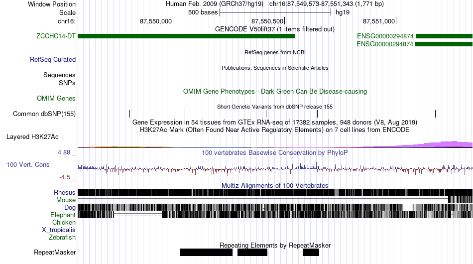Screen dimensions: 473x264
Task: Click the lower ENSG00000294874 green transcript bar
Action: click(444, 44)
